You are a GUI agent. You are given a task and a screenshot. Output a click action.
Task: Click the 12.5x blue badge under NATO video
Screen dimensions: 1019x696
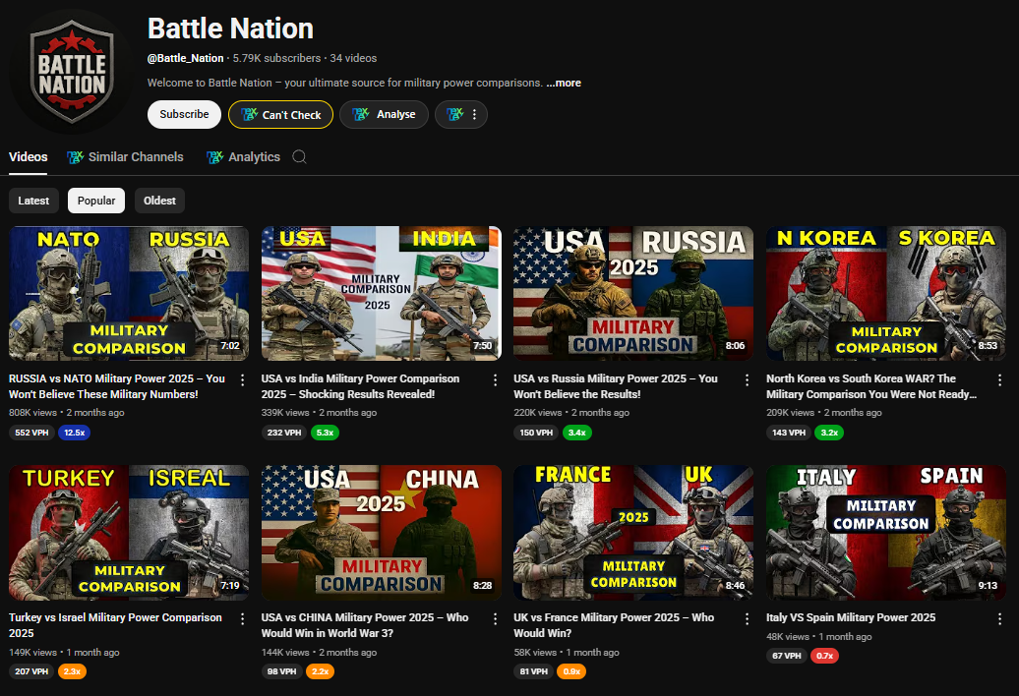(75, 433)
